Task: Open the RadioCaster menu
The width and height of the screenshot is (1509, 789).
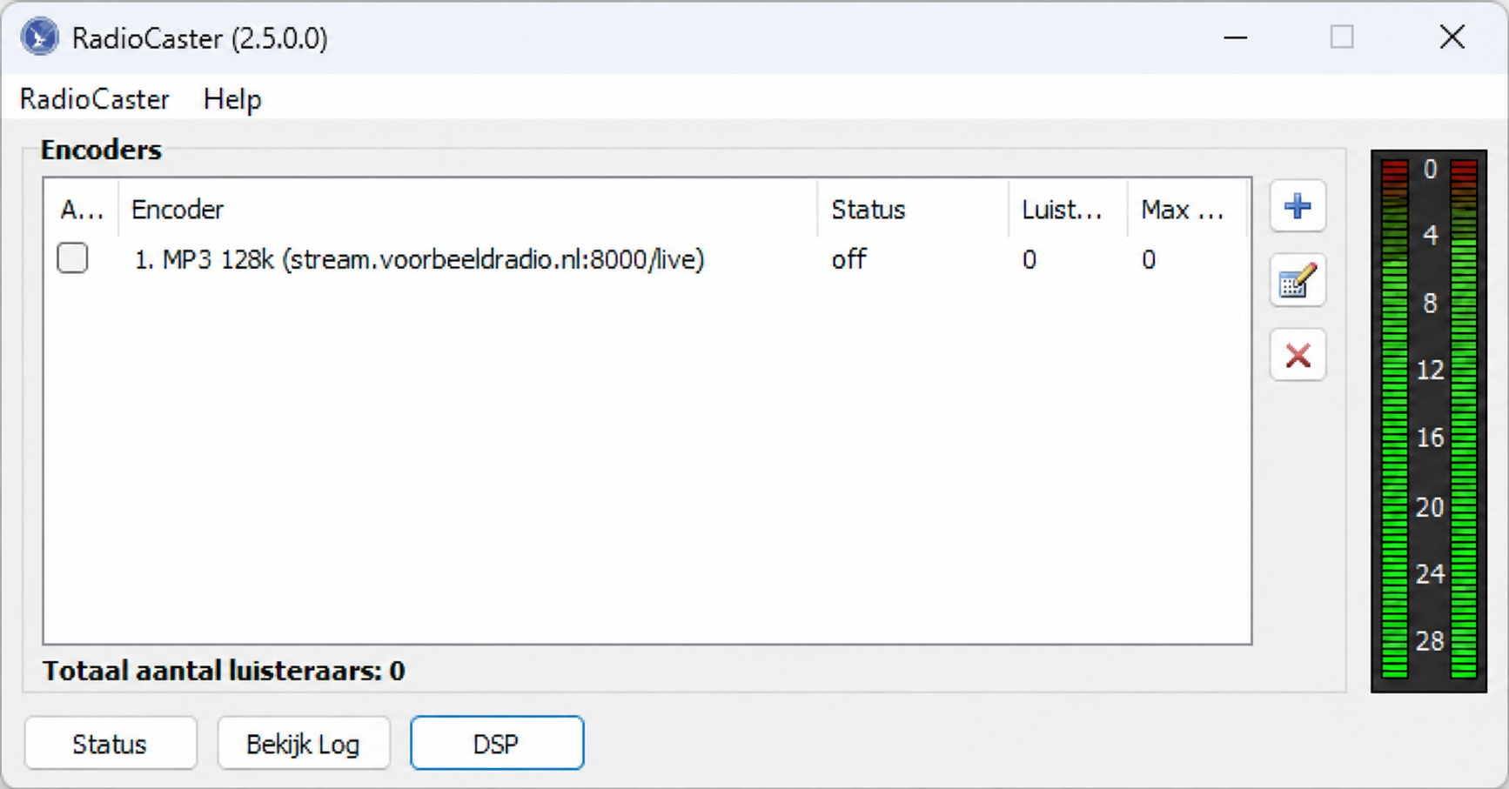Action: tap(95, 99)
